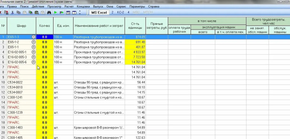
Task: Click the binoculars Find icon
Action: click(x=49, y=13)
